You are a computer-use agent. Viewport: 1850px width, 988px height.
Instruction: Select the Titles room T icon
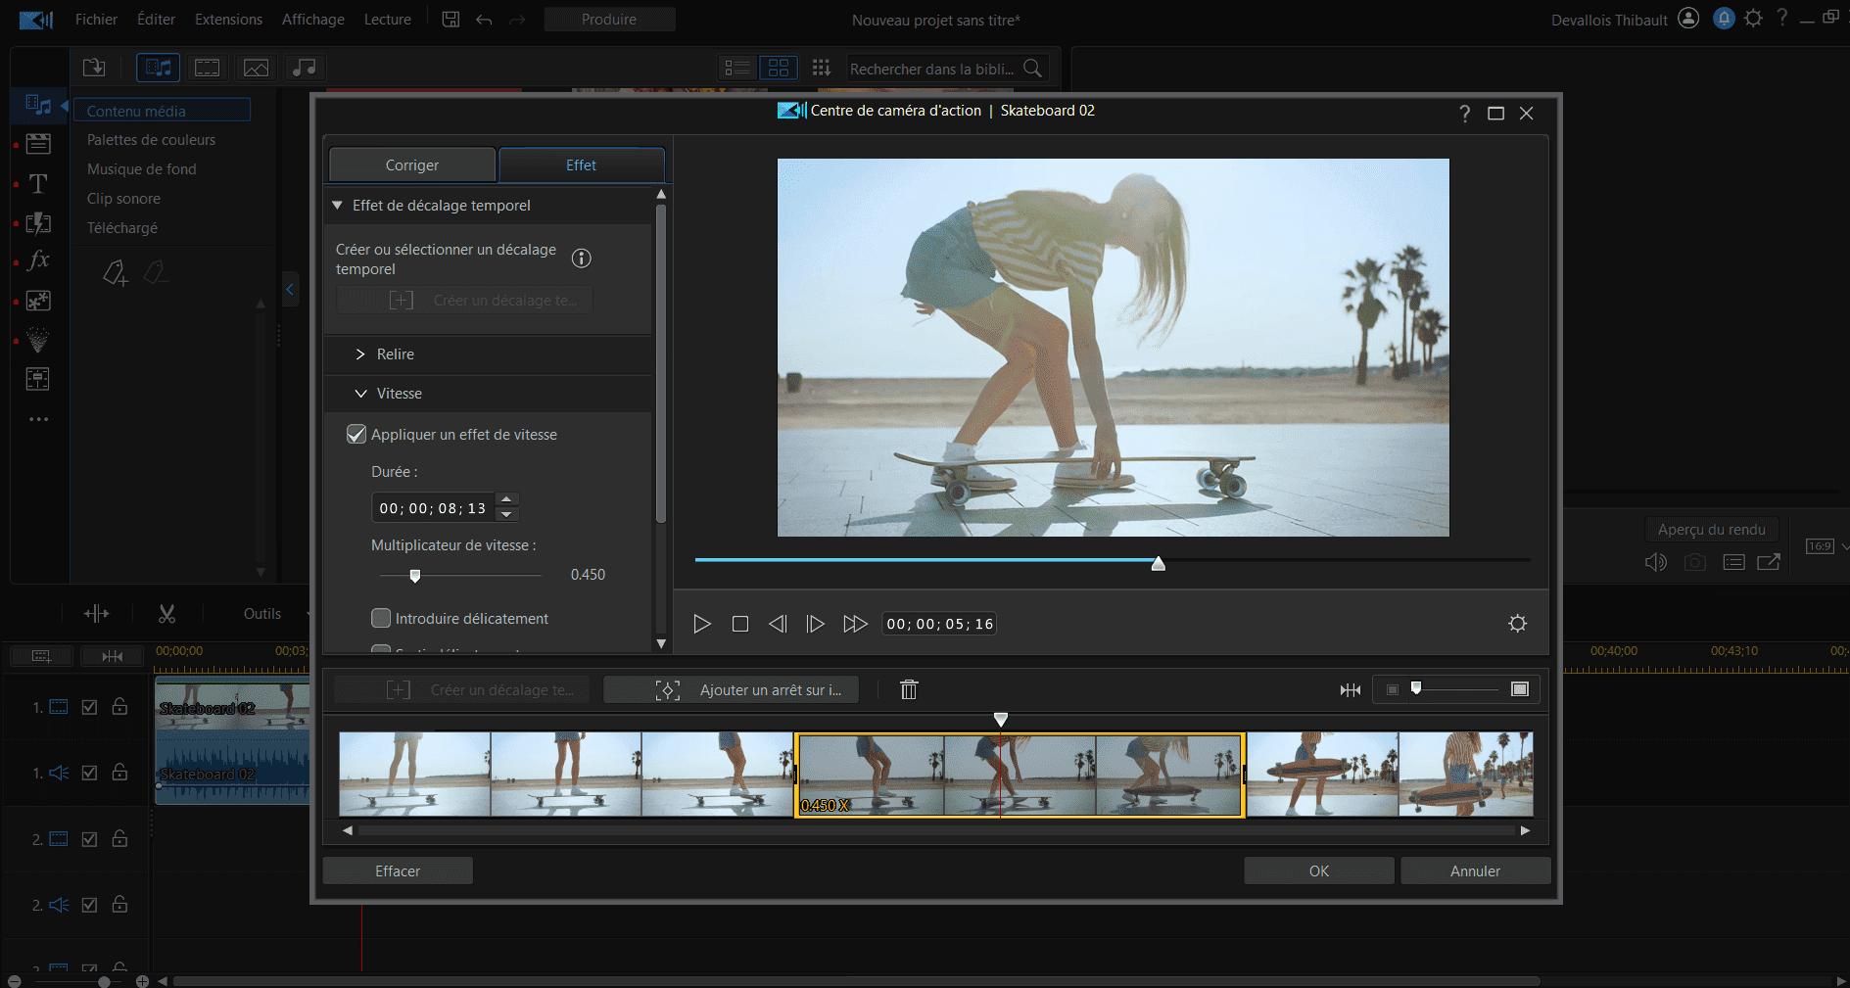(x=37, y=184)
